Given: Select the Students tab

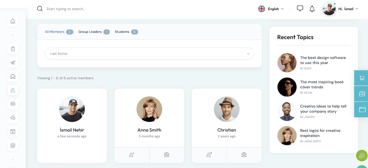Looking at the screenshot, I should click(122, 32).
